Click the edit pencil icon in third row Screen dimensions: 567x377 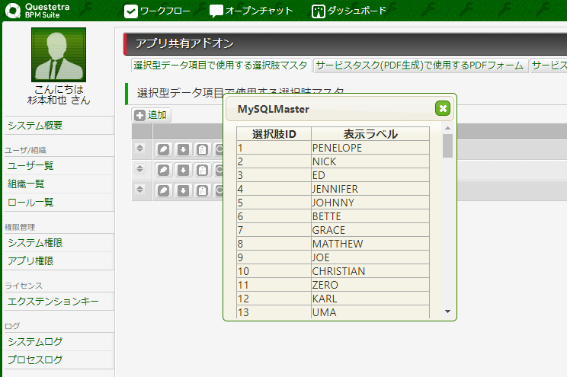164,190
